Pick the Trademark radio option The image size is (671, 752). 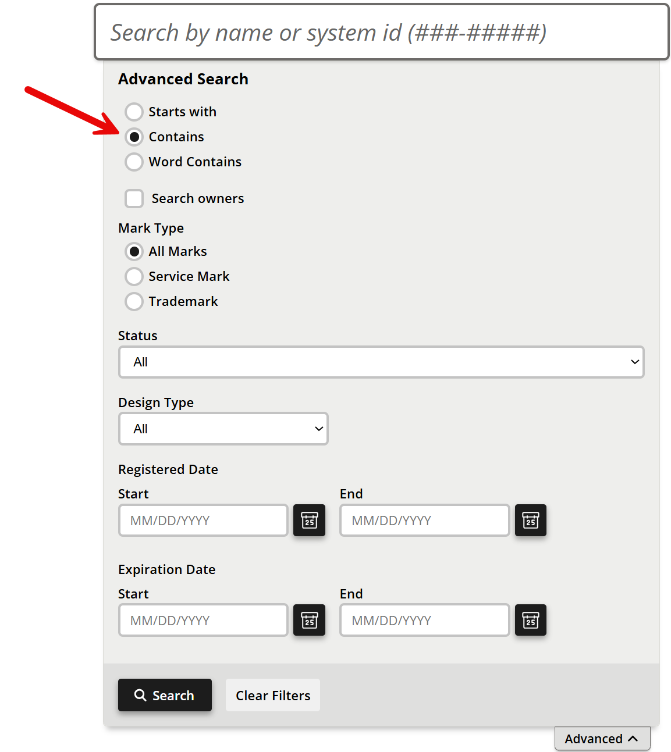pos(134,301)
